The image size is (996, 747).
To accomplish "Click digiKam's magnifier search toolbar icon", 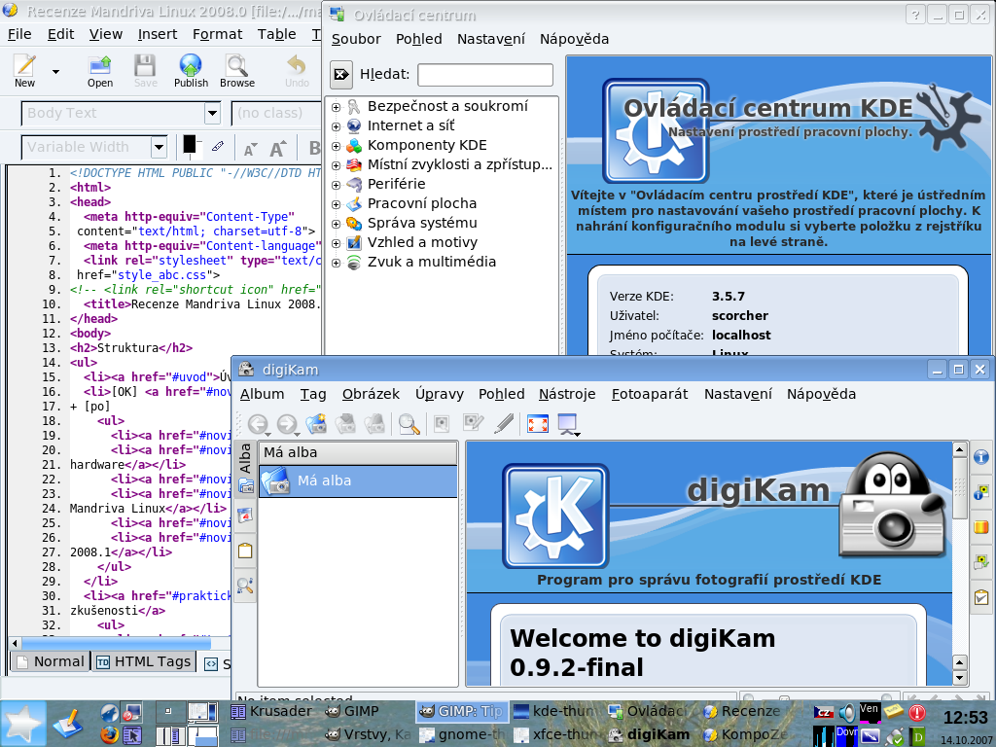I will point(409,424).
